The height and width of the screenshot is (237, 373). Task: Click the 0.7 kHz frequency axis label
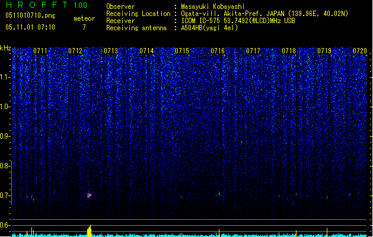(5, 196)
